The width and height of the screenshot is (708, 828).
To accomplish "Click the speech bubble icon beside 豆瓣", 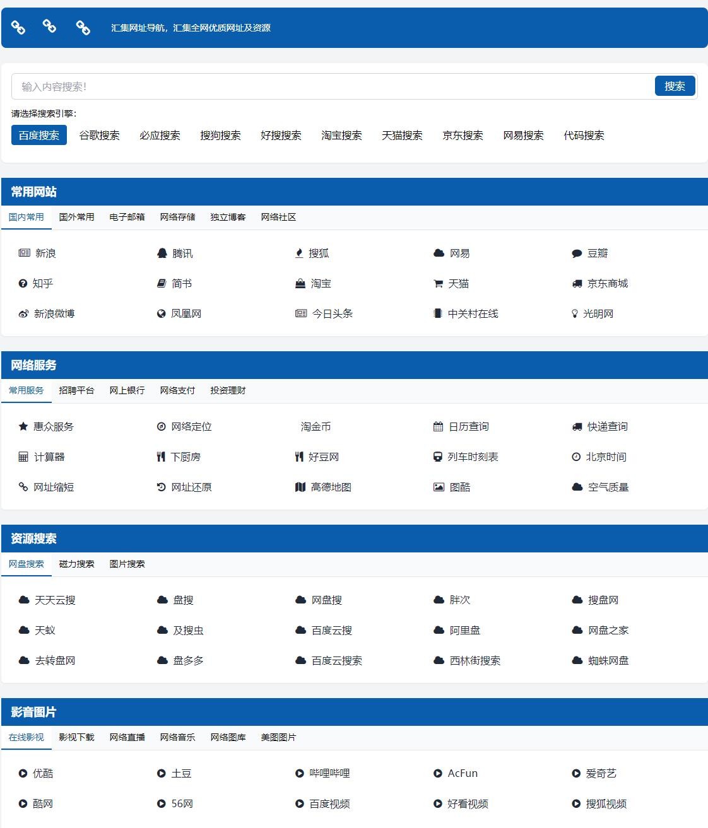I will tap(577, 254).
